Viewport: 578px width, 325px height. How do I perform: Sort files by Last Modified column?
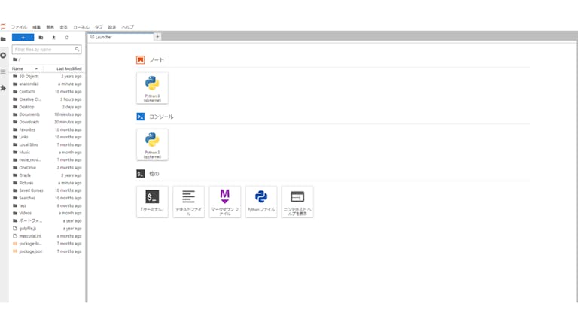[64, 68]
